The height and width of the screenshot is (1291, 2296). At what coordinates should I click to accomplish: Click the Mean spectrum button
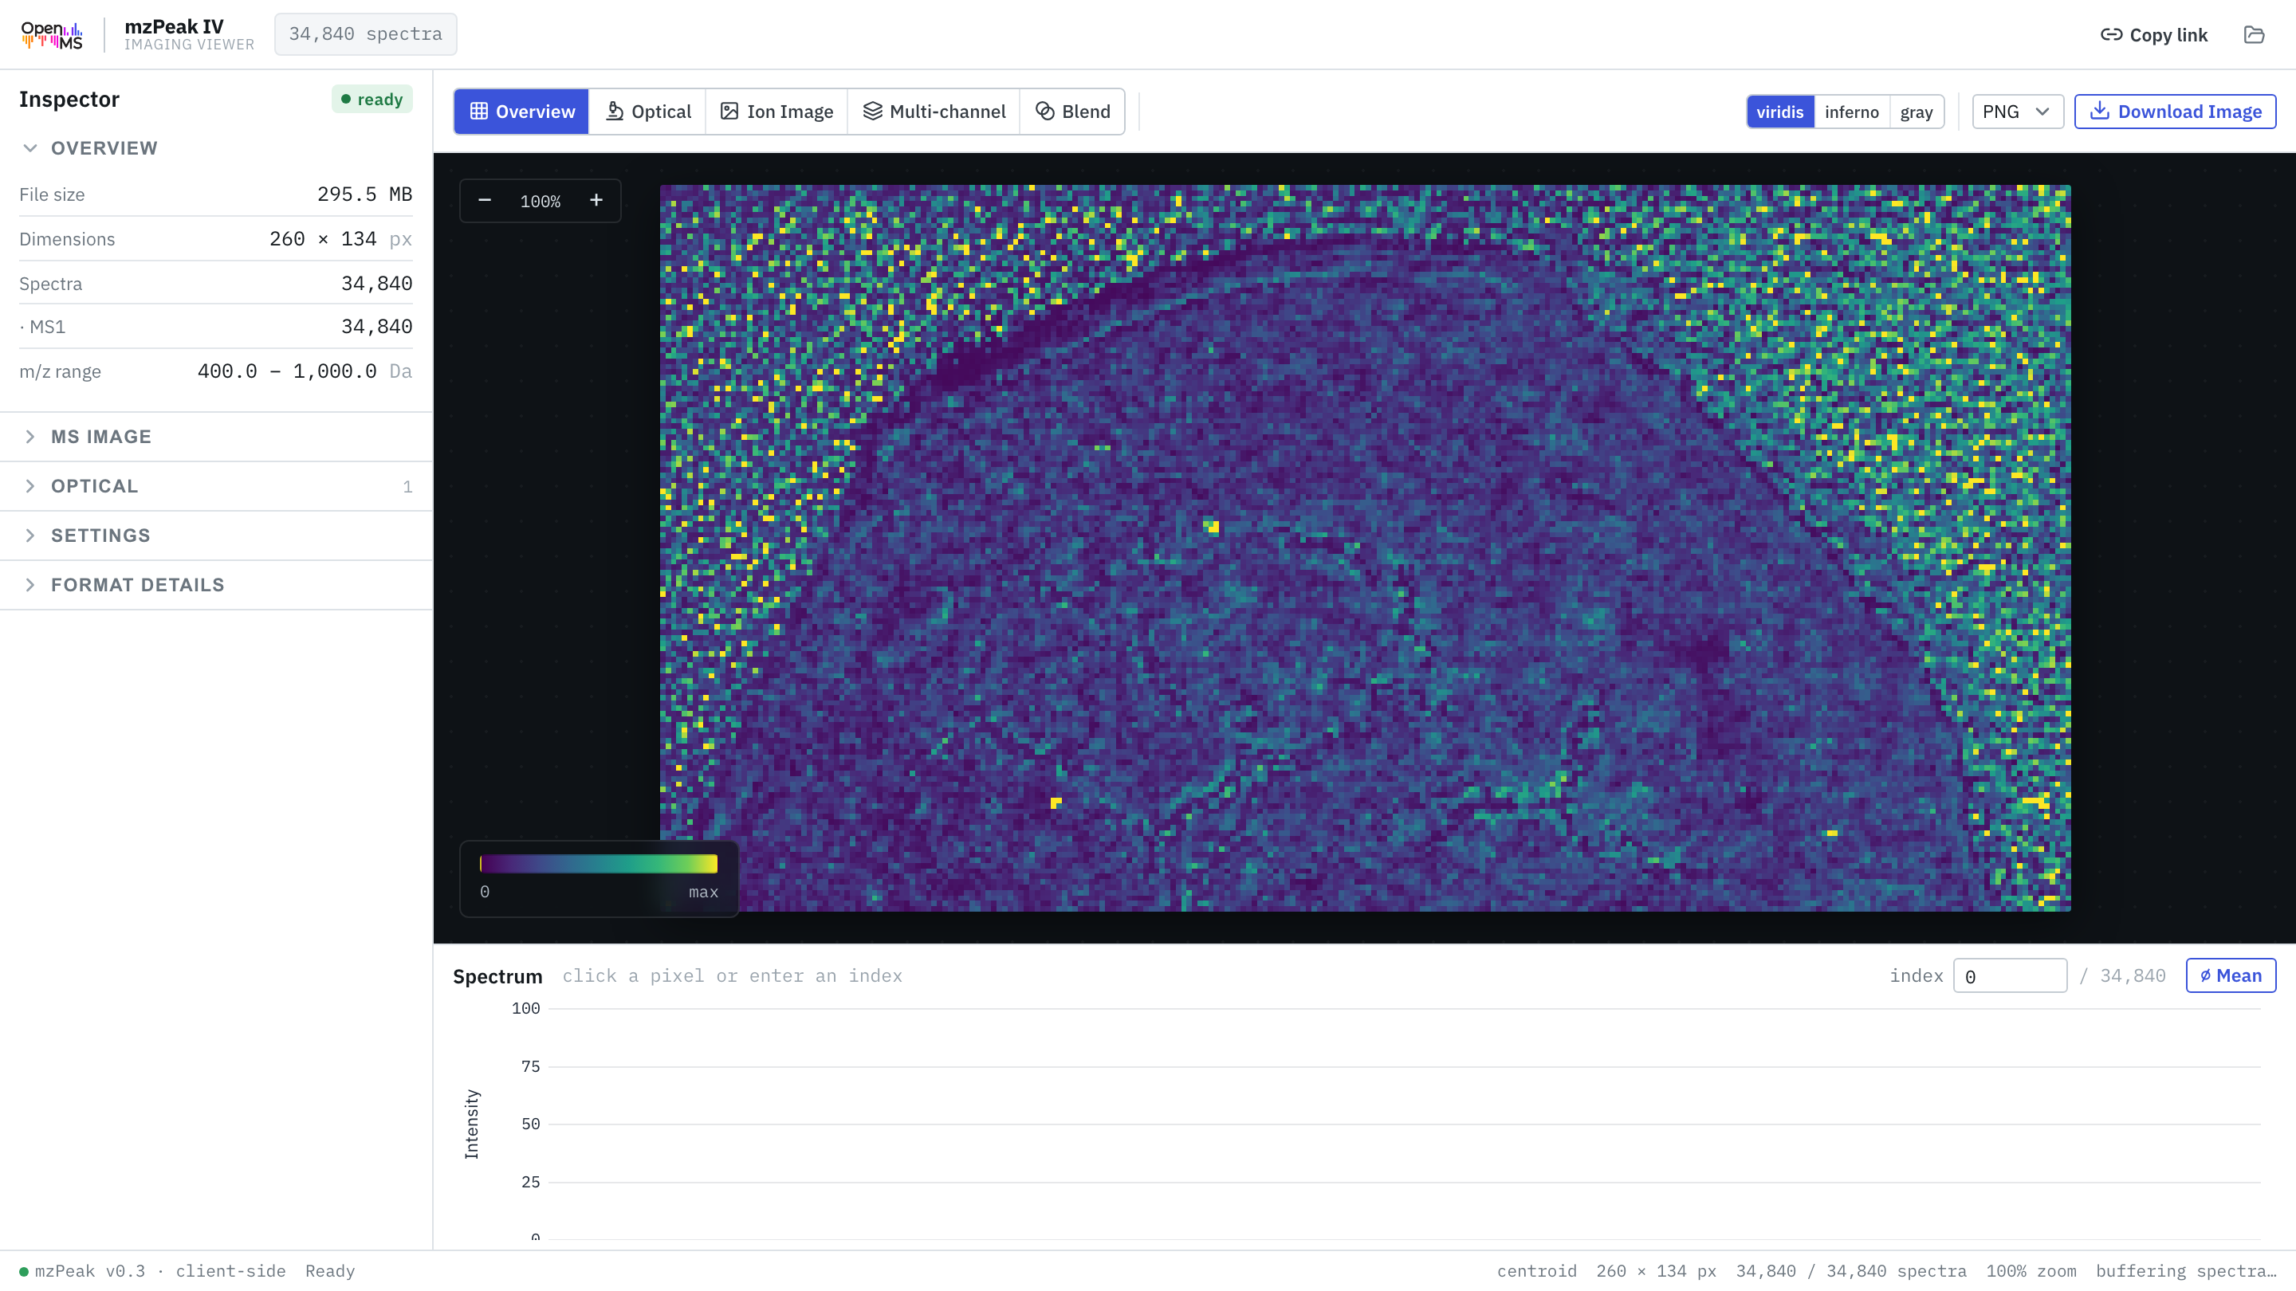2230,975
